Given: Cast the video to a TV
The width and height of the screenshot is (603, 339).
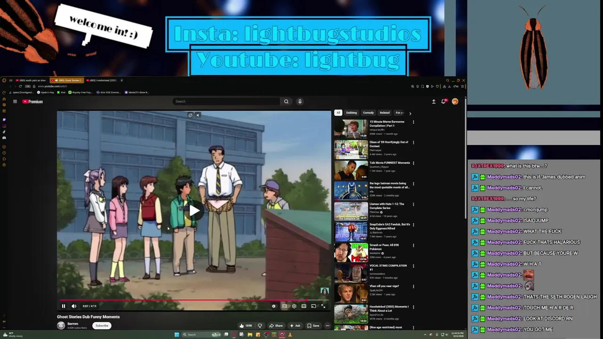Looking at the screenshot, I should click(x=313, y=306).
